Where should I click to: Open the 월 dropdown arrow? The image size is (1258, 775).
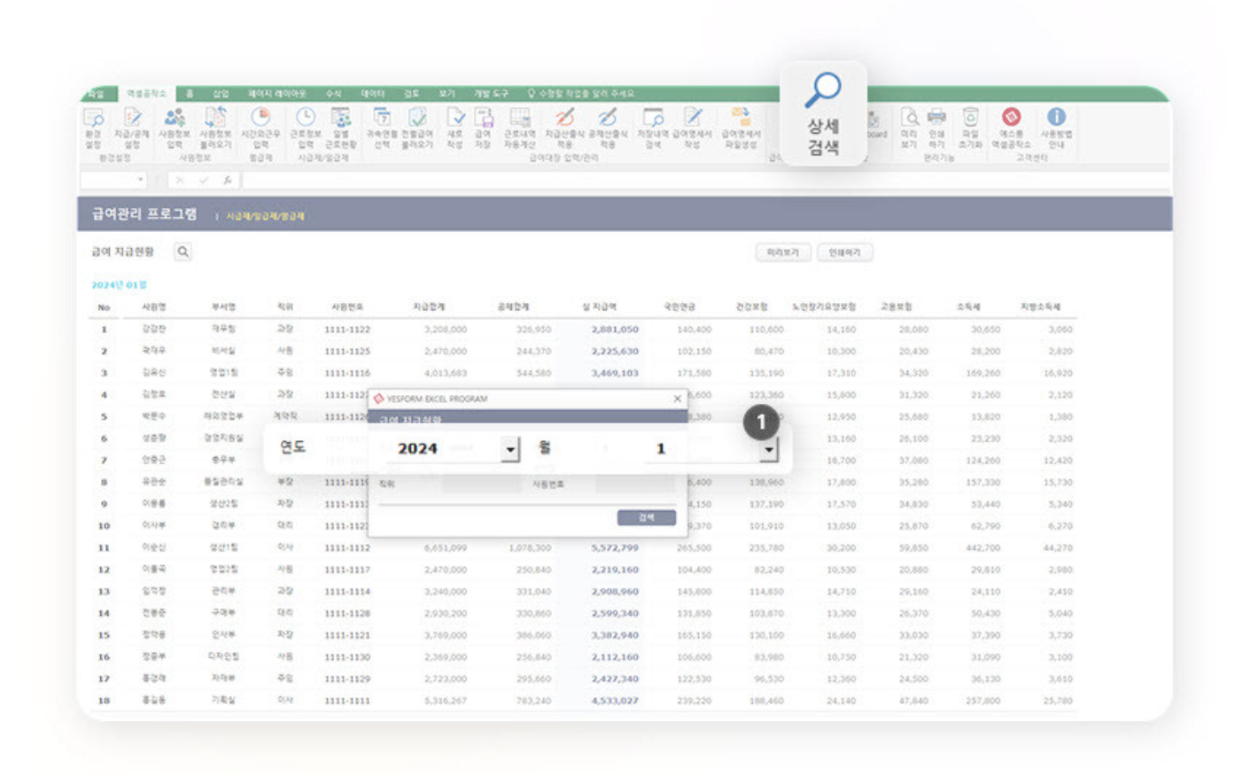click(768, 449)
